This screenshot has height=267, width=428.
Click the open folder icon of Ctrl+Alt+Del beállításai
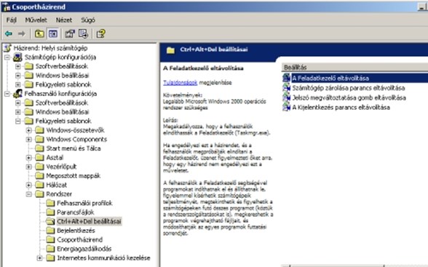[x=50, y=221]
